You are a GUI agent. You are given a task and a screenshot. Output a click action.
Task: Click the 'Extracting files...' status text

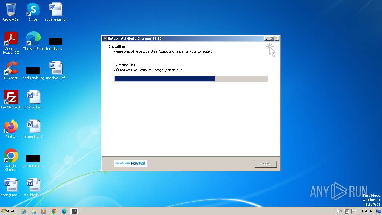click(x=126, y=65)
